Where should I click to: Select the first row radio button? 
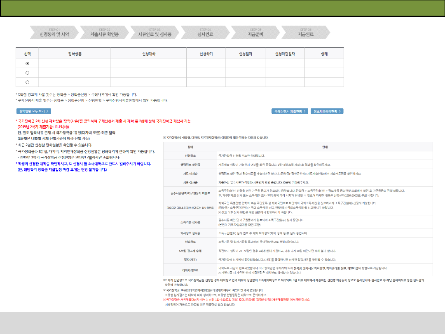pos(28,63)
